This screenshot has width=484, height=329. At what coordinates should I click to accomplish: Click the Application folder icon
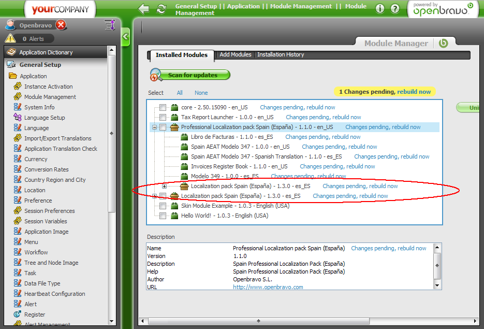click(x=13, y=76)
